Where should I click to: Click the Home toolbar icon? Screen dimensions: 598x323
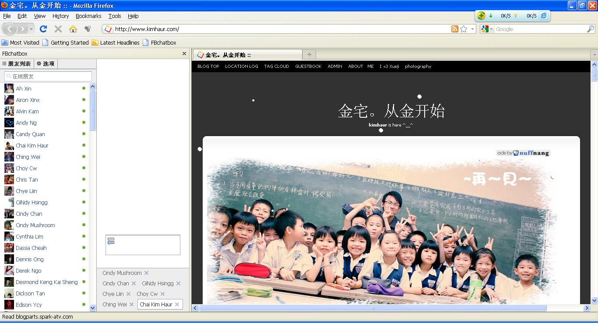(x=73, y=29)
